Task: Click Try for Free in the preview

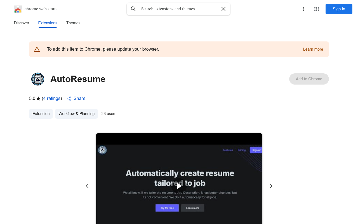Action: pyautogui.click(x=167, y=208)
